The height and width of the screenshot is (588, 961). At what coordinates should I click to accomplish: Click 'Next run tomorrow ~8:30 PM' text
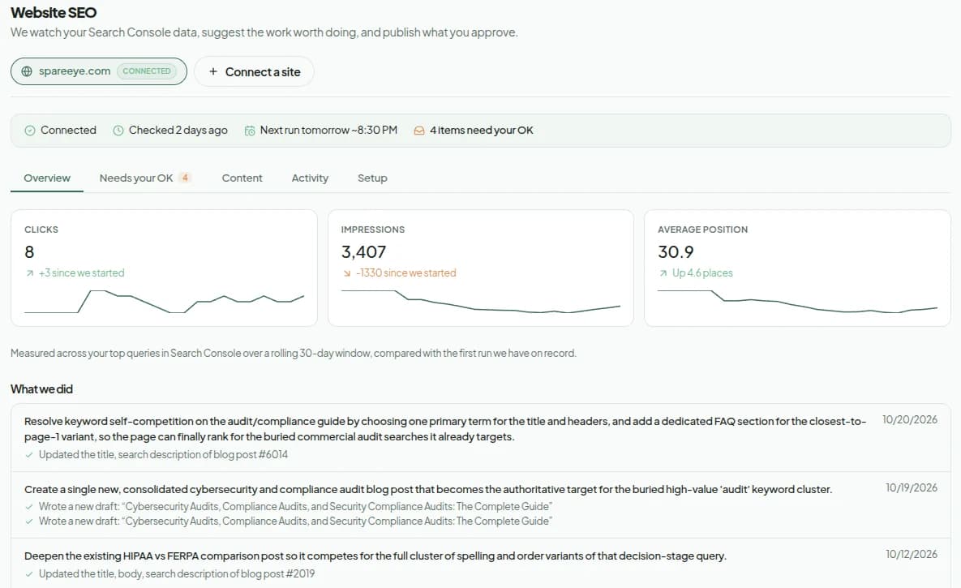328,131
